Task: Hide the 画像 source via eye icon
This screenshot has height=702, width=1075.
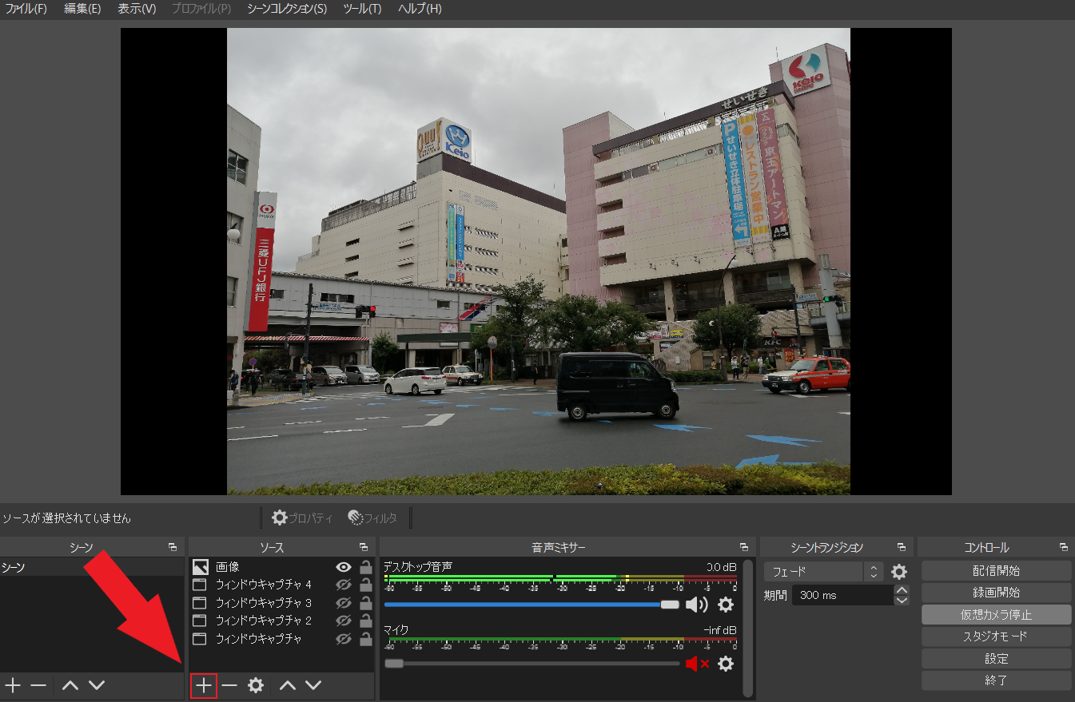Action: coord(344,567)
